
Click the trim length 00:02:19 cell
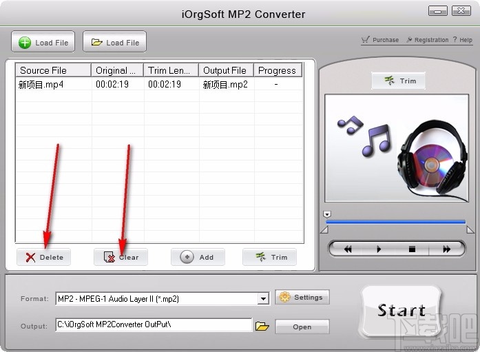165,84
